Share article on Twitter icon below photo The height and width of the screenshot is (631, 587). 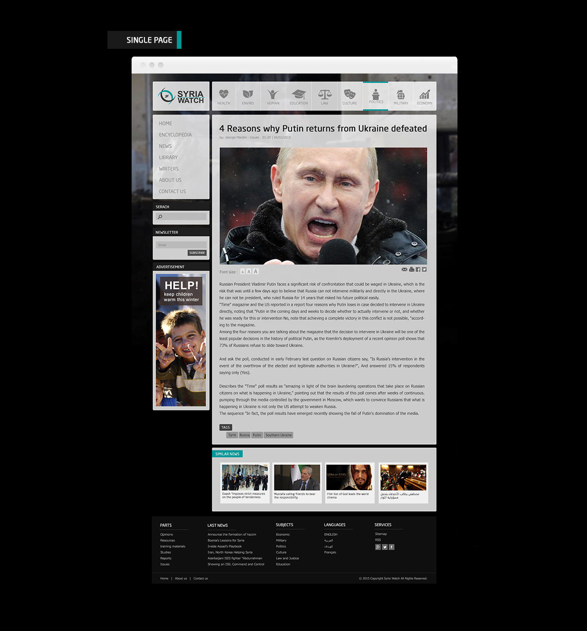[x=424, y=269]
